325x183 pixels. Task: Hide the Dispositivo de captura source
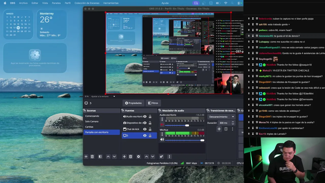[x=145, y=123]
